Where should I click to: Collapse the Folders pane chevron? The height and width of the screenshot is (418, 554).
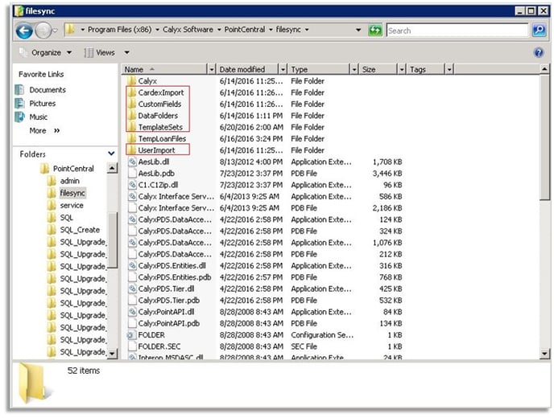point(111,154)
